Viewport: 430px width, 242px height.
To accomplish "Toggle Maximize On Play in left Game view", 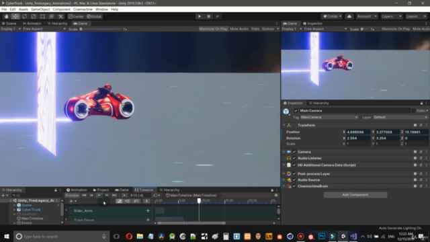I will pyautogui.click(x=213, y=29).
